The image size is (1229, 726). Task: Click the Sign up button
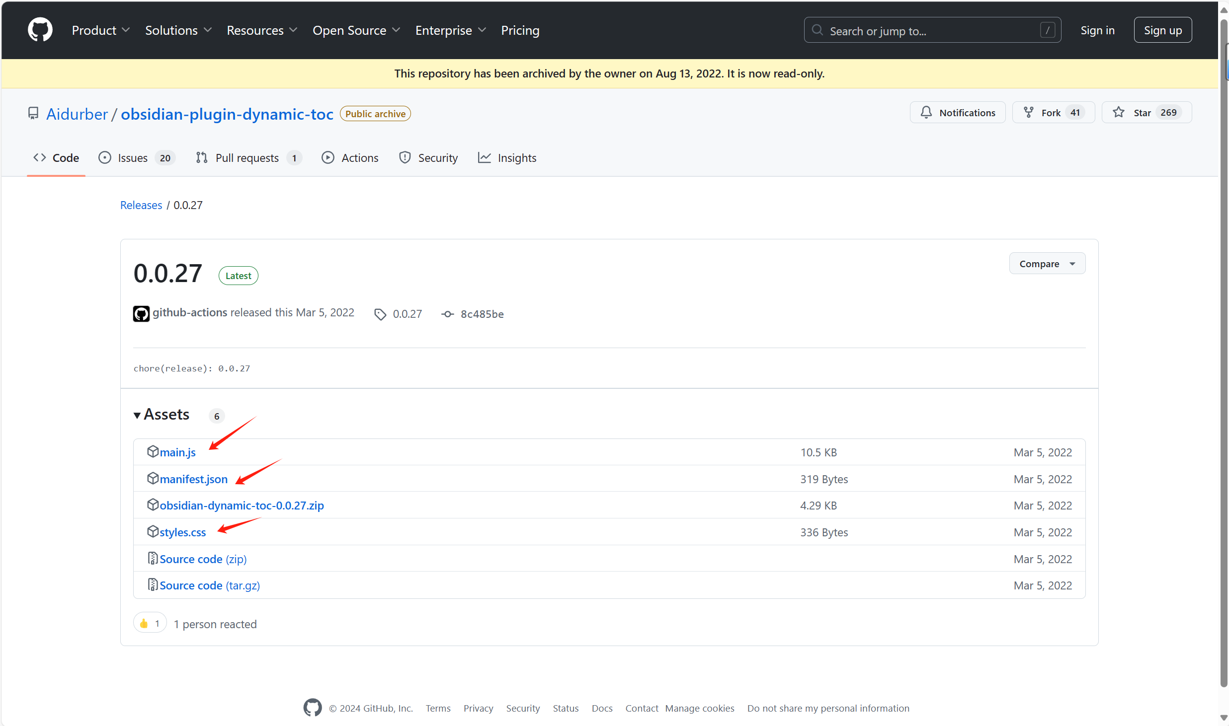(x=1162, y=30)
